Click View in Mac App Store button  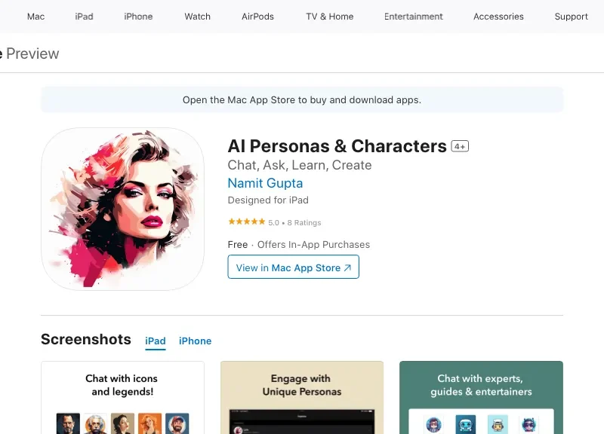[x=293, y=267]
